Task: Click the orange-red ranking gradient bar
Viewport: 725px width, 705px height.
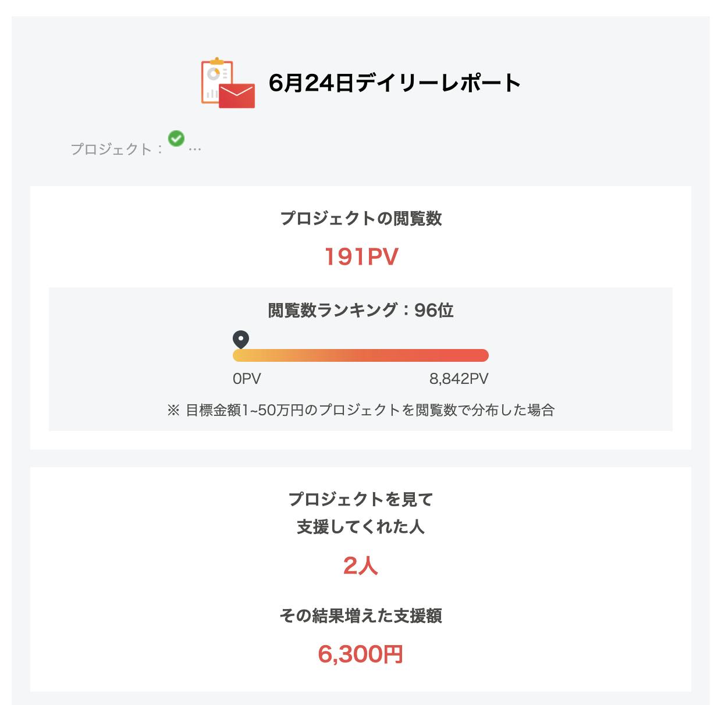Action: pyautogui.click(x=361, y=355)
